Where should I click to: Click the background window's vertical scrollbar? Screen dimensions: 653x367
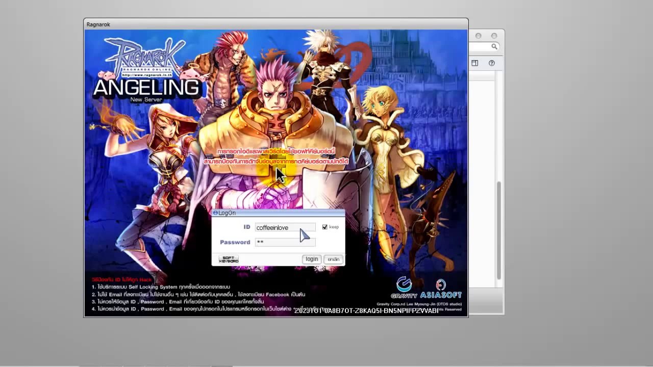coord(499,230)
